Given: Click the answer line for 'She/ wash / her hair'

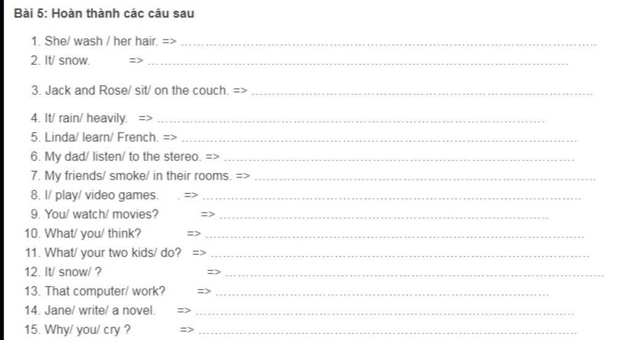Looking at the screenshot, I should click(389, 45).
